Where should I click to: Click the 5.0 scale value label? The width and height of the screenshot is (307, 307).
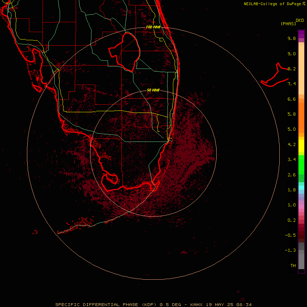(292, 129)
